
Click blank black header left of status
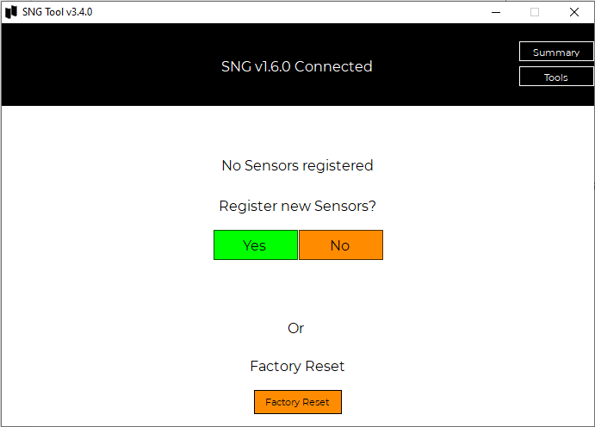coord(103,66)
